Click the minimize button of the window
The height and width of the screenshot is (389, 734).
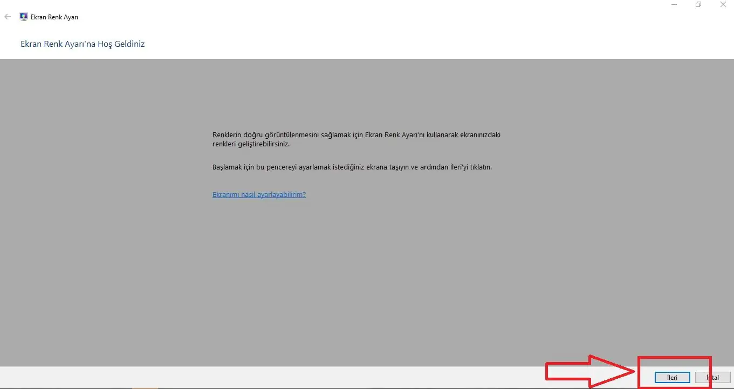pyautogui.click(x=674, y=4)
